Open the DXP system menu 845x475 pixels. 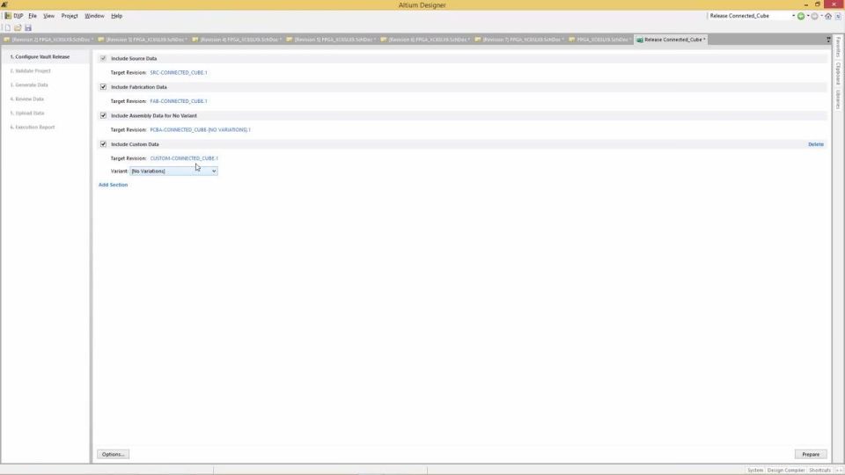coord(14,16)
